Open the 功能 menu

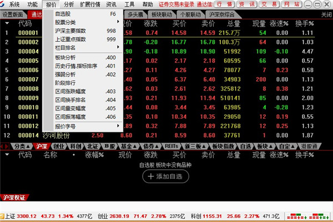(x=33, y=4)
